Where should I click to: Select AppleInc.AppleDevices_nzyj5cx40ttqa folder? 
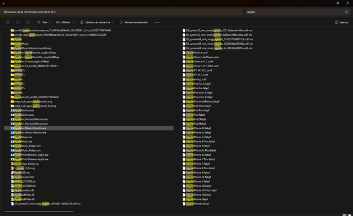(x=34, y=53)
